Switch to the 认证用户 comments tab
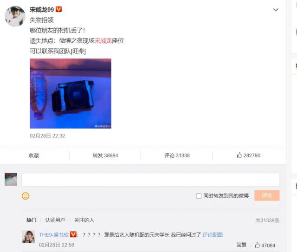 pos(55,220)
